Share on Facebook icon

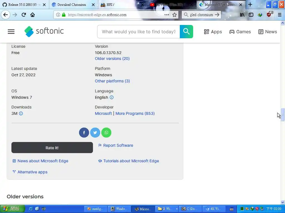tap(84, 133)
